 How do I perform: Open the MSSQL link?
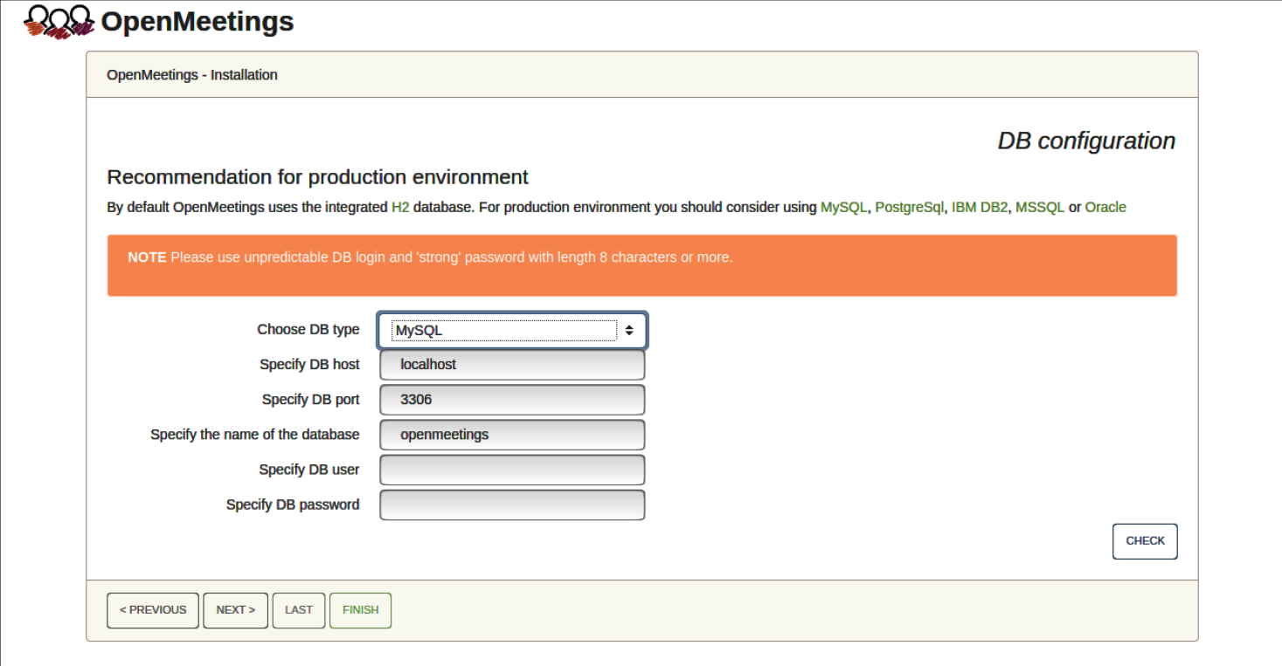pos(1040,208)
